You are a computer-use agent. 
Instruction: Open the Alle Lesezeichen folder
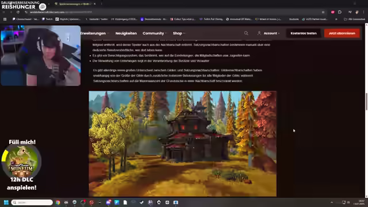[354, 19]
